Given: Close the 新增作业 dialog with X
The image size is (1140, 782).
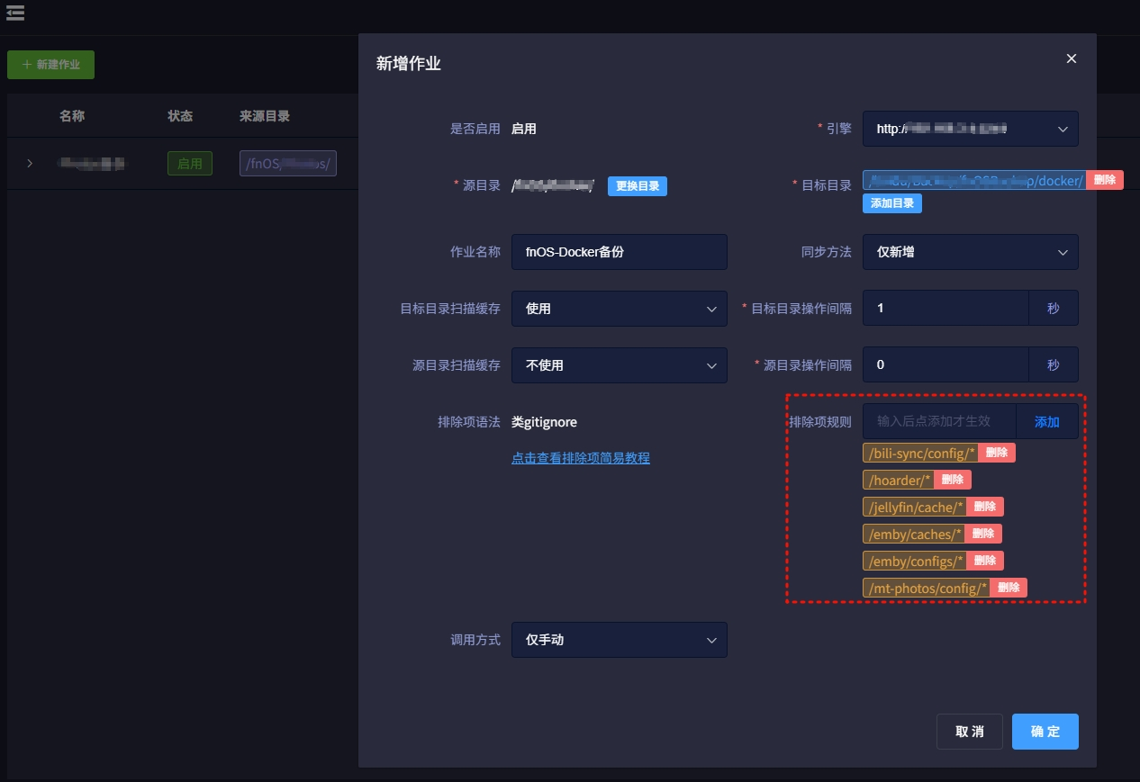Looking at the screenshot, I should tap(1071, 58).
